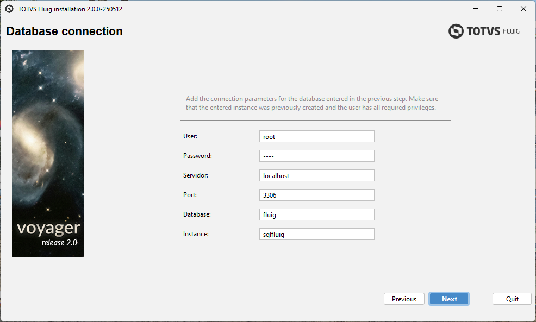Focus the User input field
The image size is (536, 322).
click(x=316, y=136)
